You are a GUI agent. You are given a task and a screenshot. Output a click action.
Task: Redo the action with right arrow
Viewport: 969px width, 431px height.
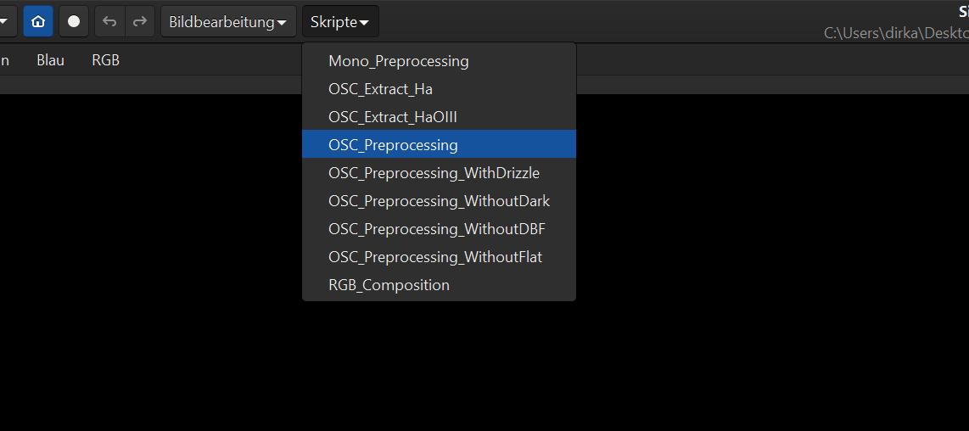(140, 22)
